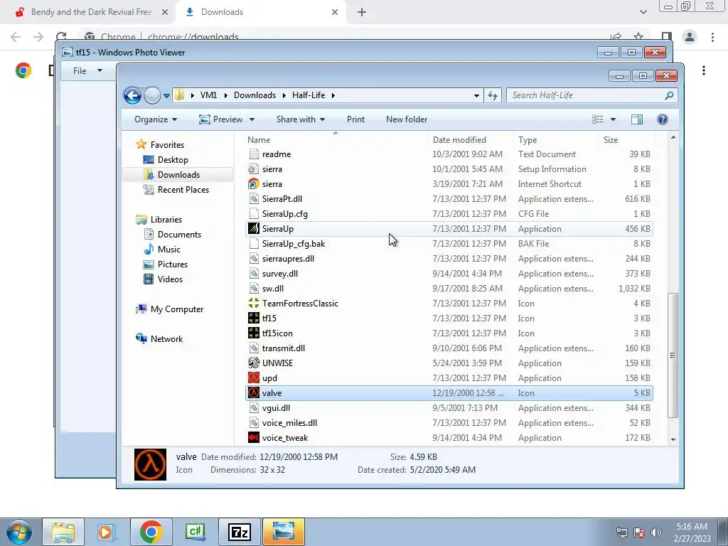Select the UNWISE application icon
Screen dimensions: 728x546
tap(254, 363)
